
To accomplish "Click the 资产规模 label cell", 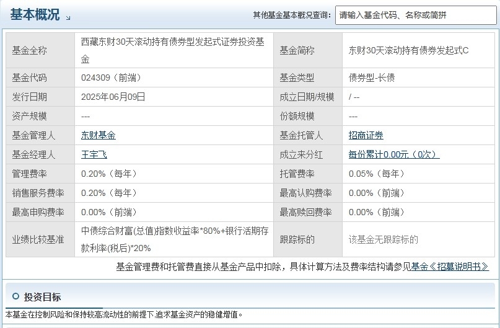I will 40,116.
